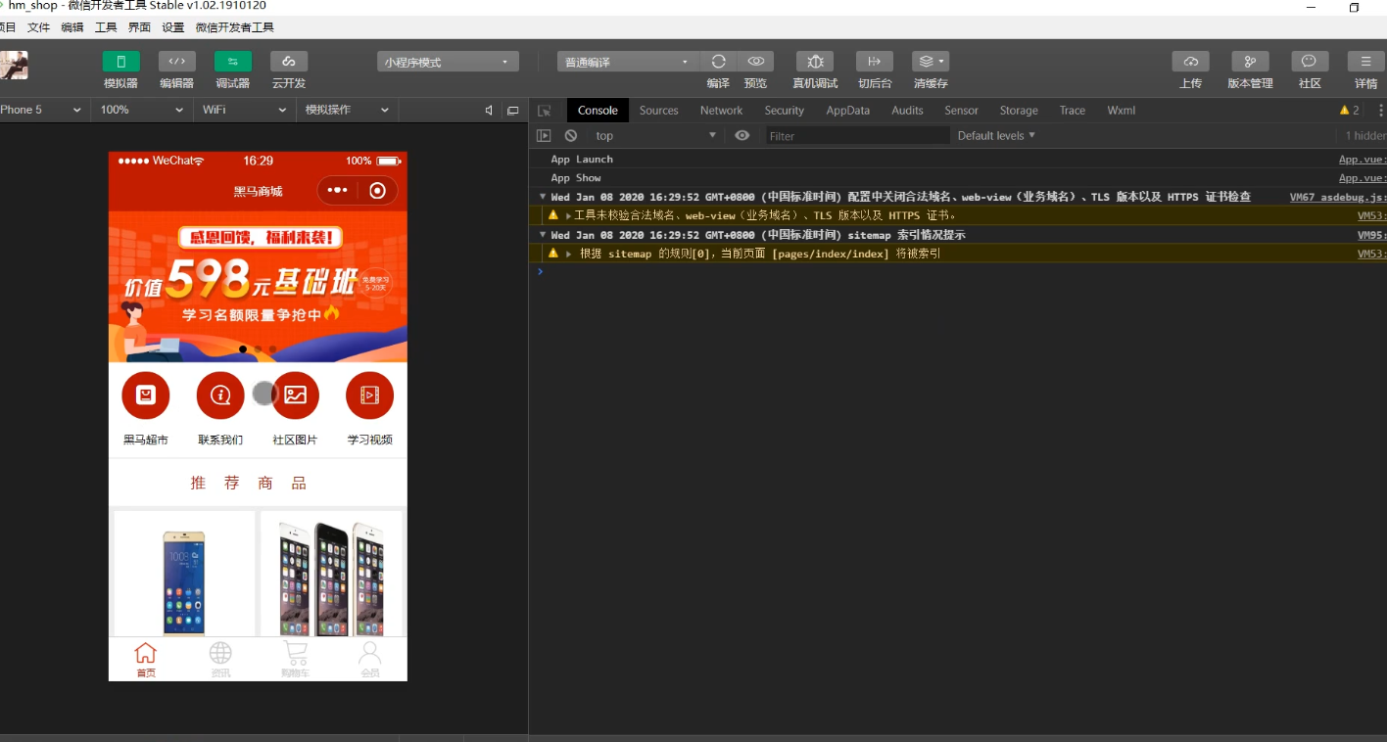Open the App.vue link beside App Launch
Image resolution: width=1387 pixels, height=742 pixels.
[1363, 160]
